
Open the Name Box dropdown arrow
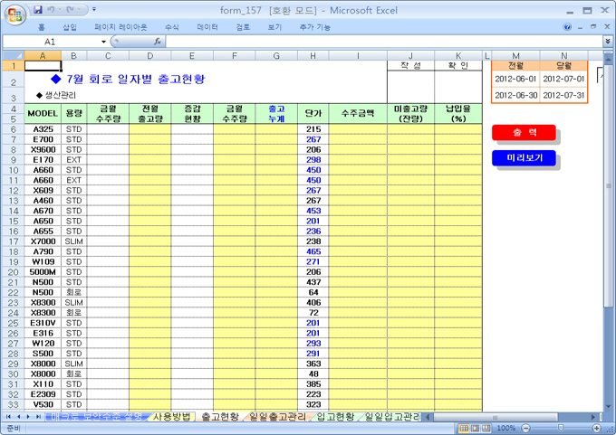pyautogui.click(x=102, y=42)
